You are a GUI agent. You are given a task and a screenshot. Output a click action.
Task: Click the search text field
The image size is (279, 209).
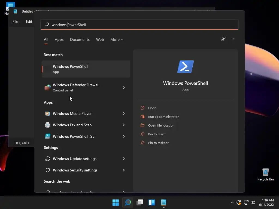tap(139, 25)
